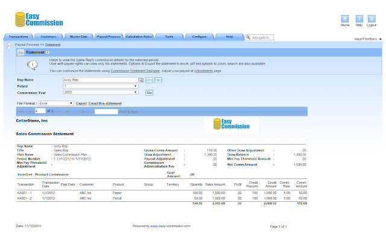Click Find in report toolbar
386x241 pixels.
tap(122, 111)
